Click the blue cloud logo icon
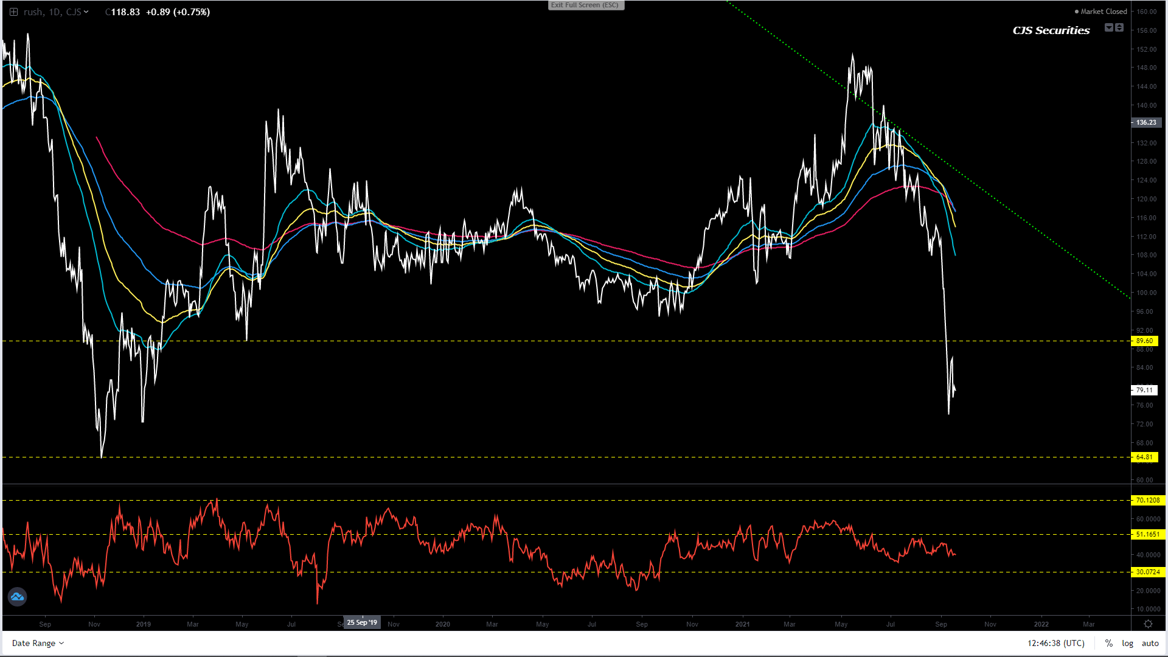 pos(17,597)
